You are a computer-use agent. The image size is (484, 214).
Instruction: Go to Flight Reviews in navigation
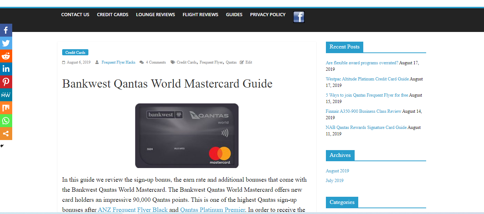tap(200, 15)
